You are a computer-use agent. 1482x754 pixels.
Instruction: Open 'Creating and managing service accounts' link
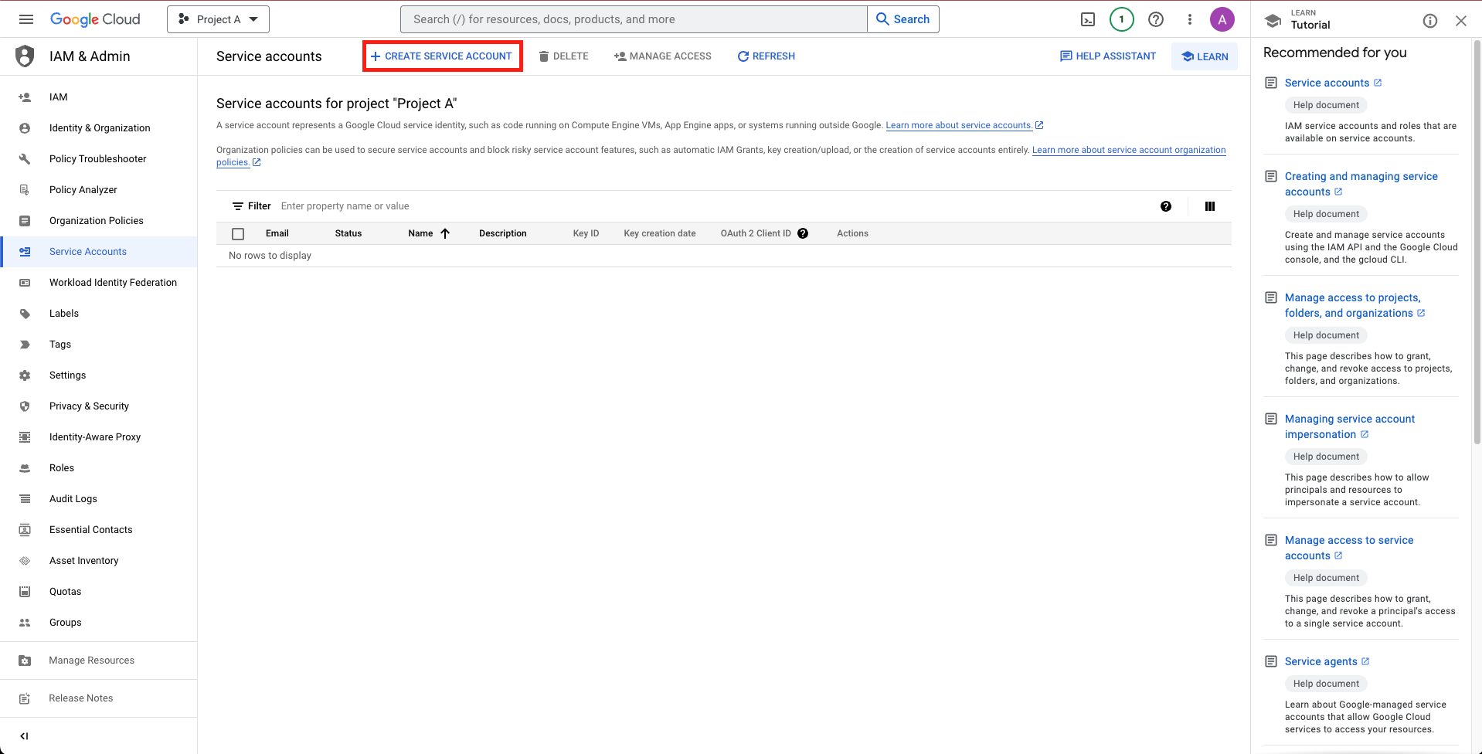[1361, 184]
